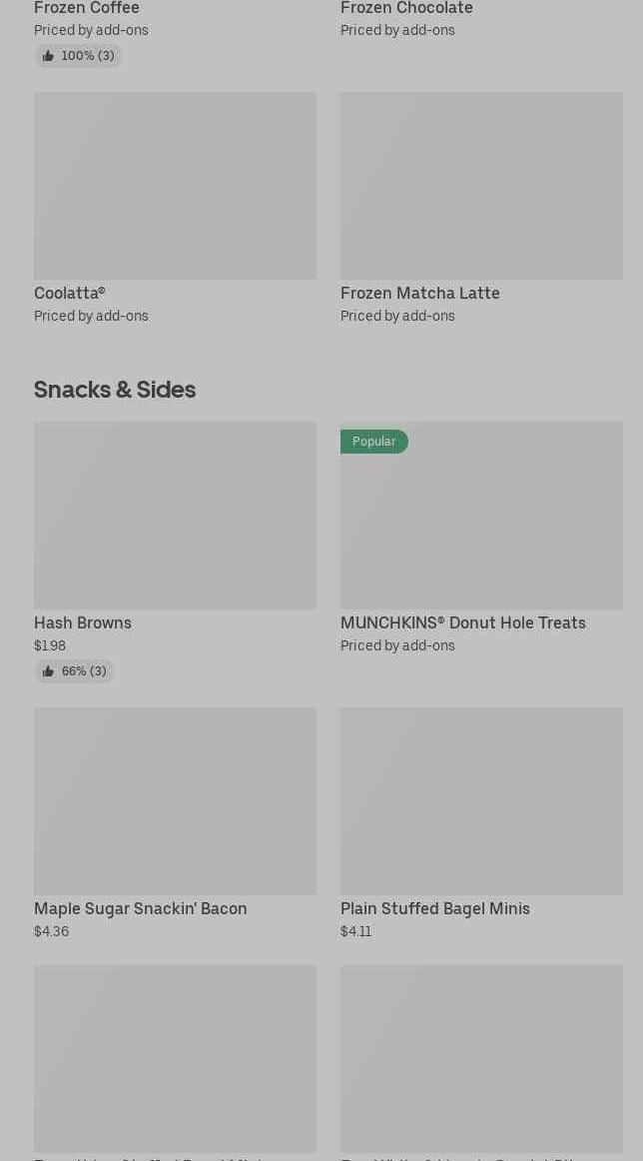Select the Frozen Matcha Latte title
Viewport: 643px width, 1161px height.
click(419, 293)
